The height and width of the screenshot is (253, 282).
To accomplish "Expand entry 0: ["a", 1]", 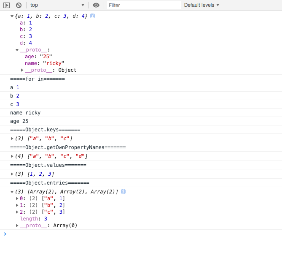I will [x=17, y=199].
